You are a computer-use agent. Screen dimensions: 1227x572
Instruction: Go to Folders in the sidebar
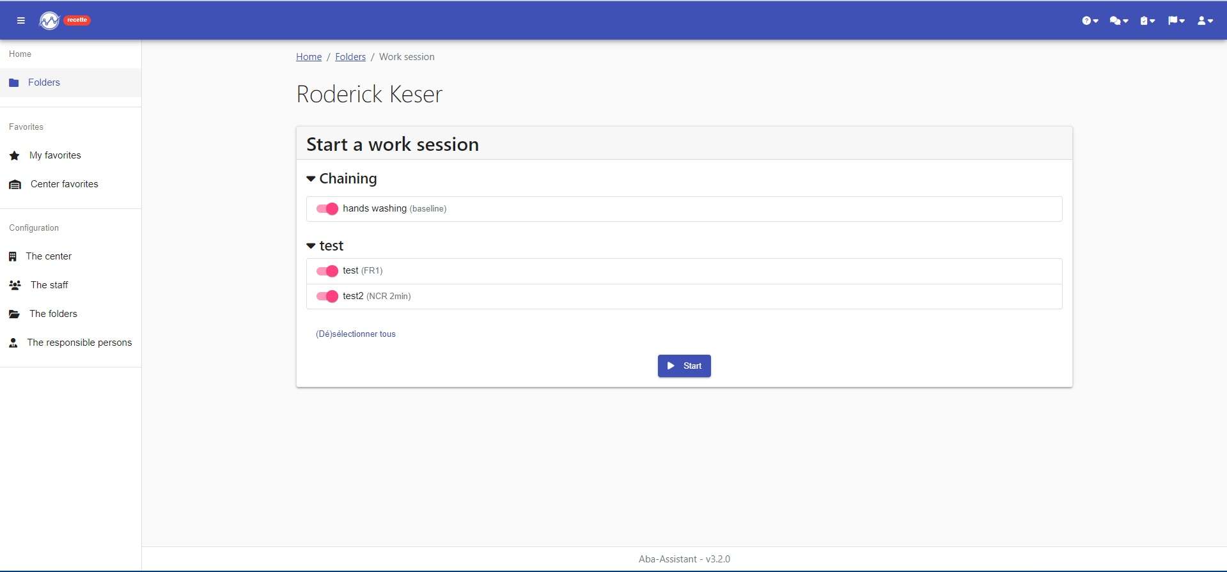[x=70, y=82]
